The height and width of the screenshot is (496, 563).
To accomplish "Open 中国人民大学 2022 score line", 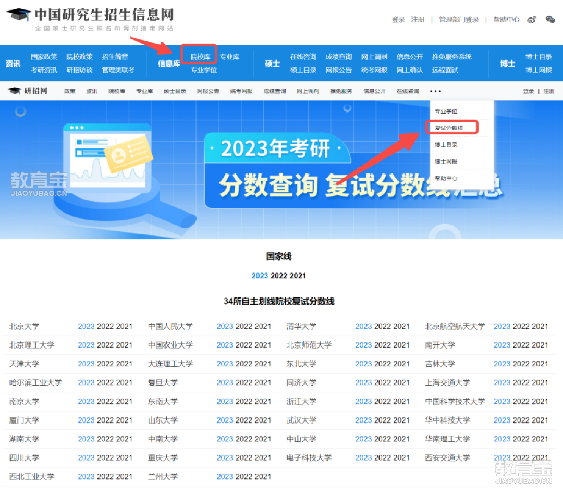I will [x=244, y=326].
